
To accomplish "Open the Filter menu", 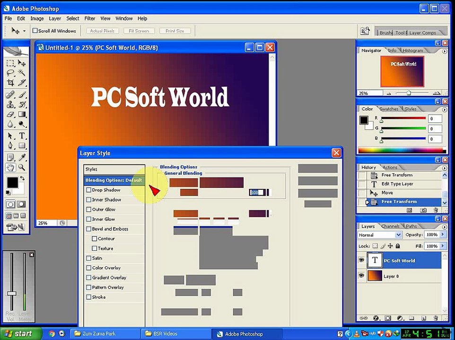I will [90, 18].
